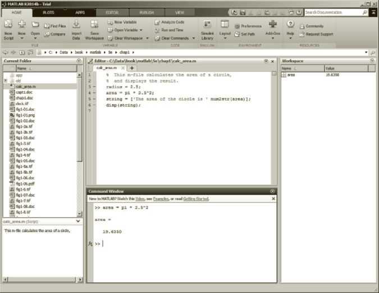The width and height of the screenshot is (379, 293).
Task: Start Run and Time profiler
Action: (x=169, y=30)
